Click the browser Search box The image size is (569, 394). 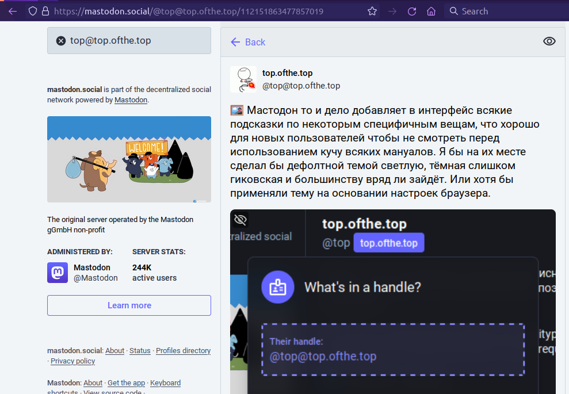point(506,12)
